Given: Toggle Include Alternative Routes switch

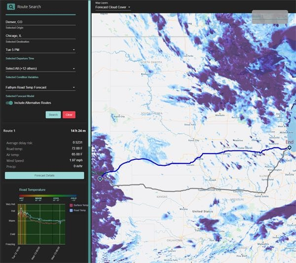Looking at the screenshot, I should coord(9,103).
